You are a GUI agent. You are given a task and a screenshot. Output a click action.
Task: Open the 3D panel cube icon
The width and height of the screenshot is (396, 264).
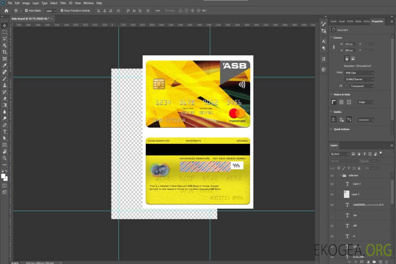pyautogui.click(x=324, y=69)
